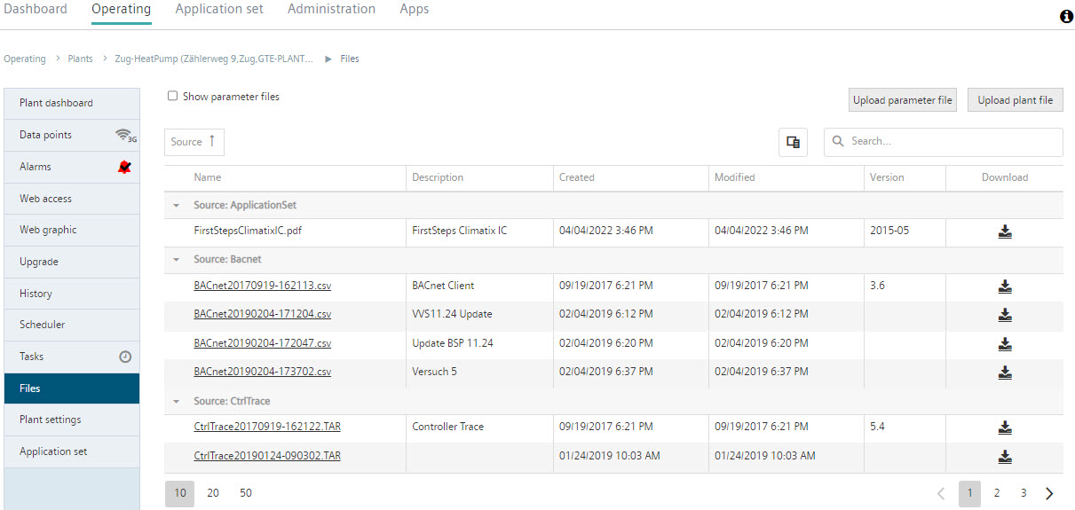The width and height of the screenshot is (1075, 510).
Task: Open the column chooser icon button
Action: 794,142
